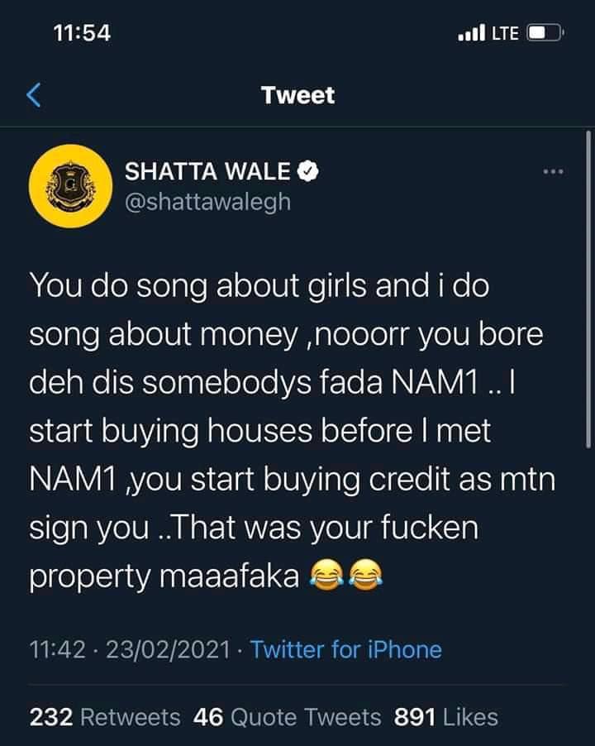Image resolution: width=595 pixels, height=746 pixels.
Task: Open the @shattawalegh handle
Action: point(207,202)
